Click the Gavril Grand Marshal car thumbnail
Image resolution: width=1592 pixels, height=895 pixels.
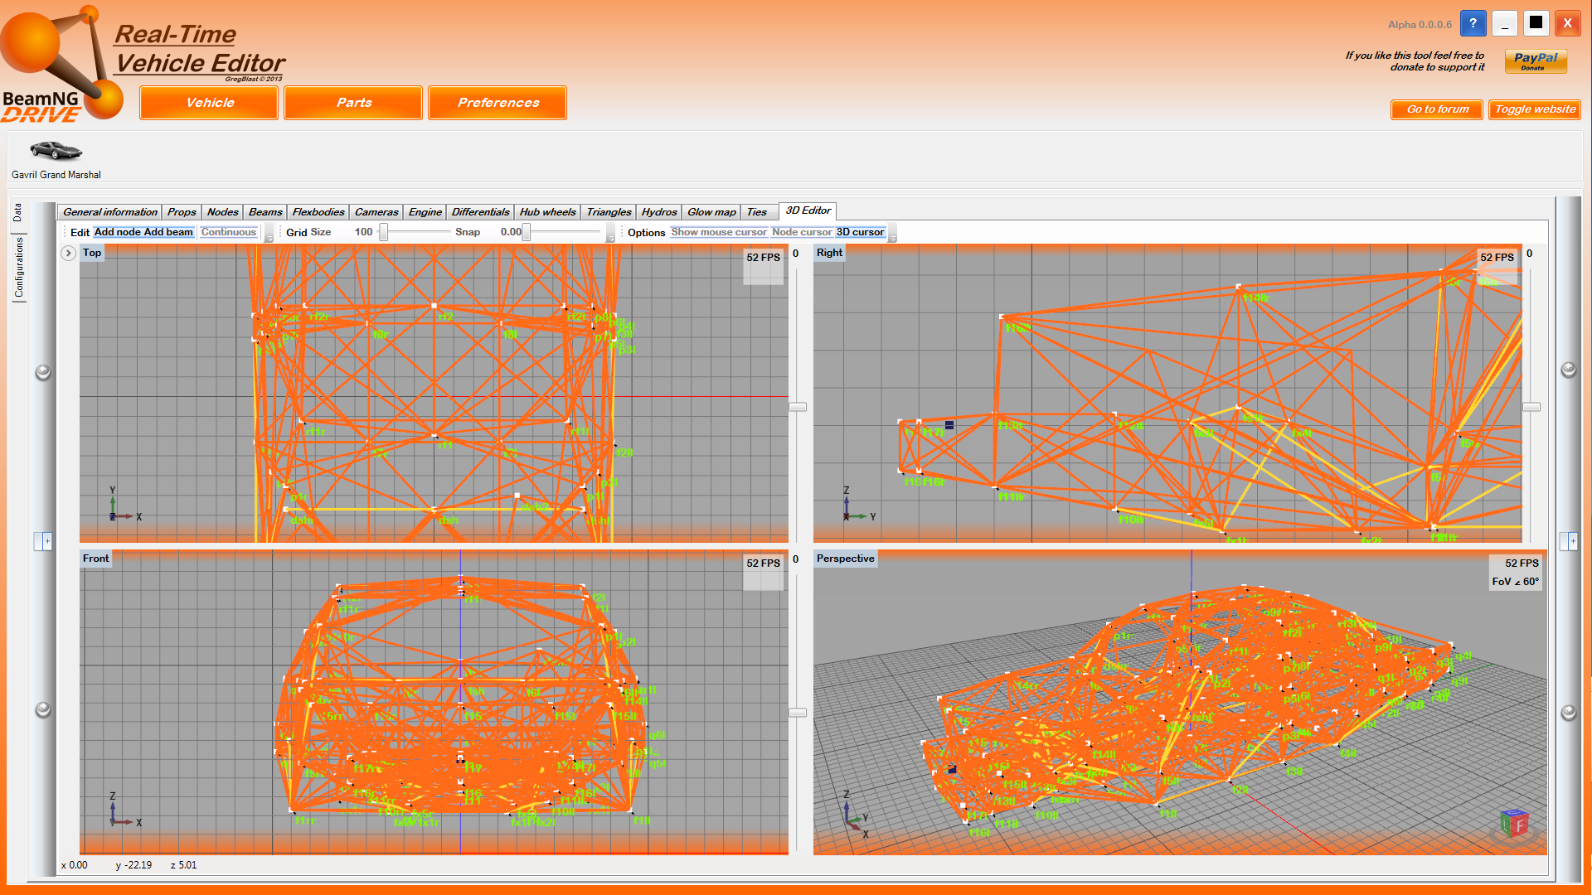pyautogui.click(x=56, y=150)
